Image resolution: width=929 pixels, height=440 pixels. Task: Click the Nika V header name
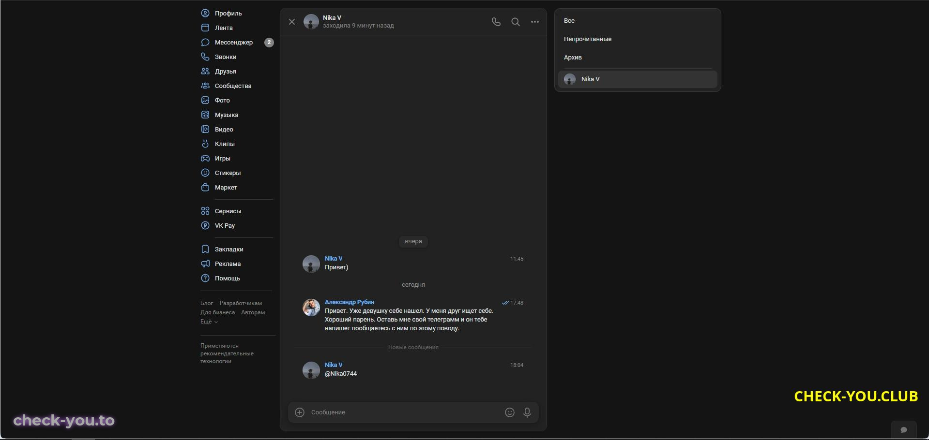[332, 18]
